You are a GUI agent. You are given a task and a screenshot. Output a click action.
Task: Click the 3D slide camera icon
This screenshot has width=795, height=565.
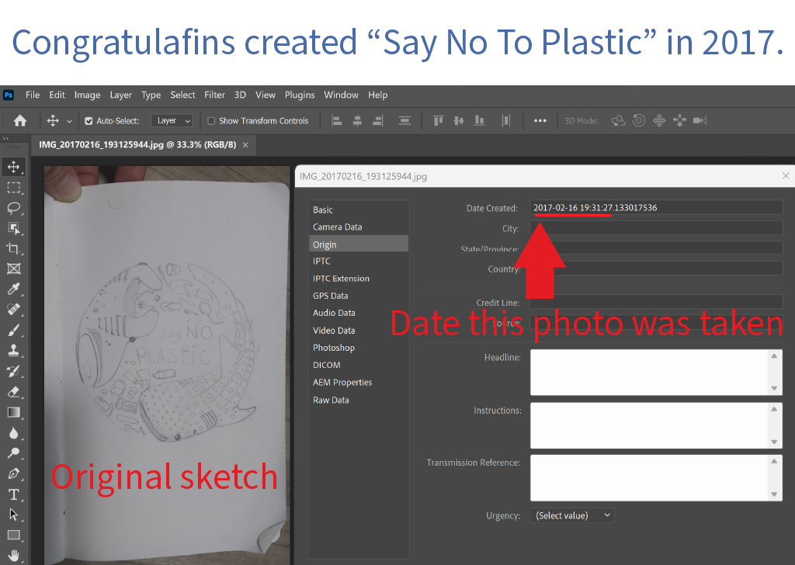(679, 120)
